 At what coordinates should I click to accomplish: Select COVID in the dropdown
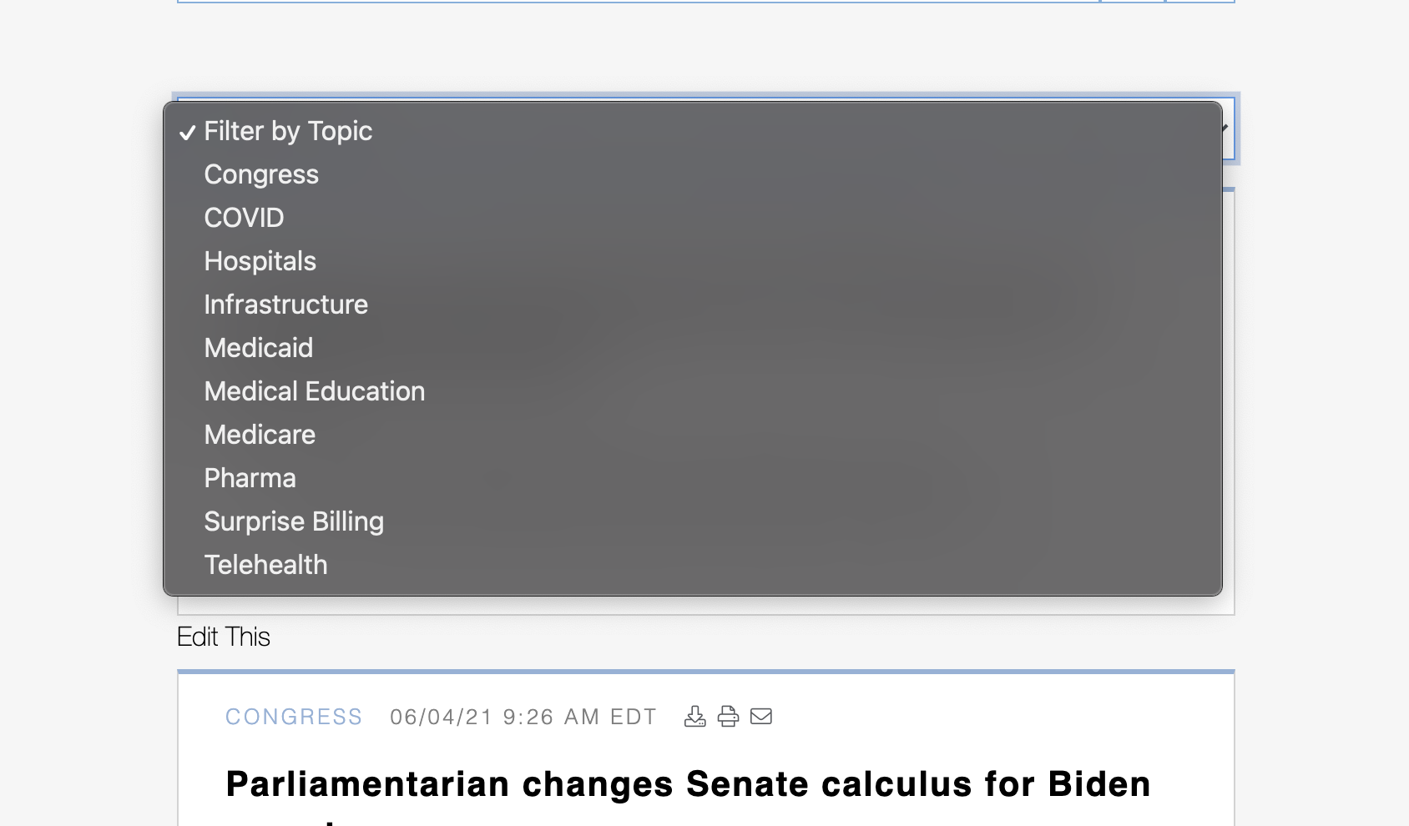pyautogui.click(x=693, y=218)
